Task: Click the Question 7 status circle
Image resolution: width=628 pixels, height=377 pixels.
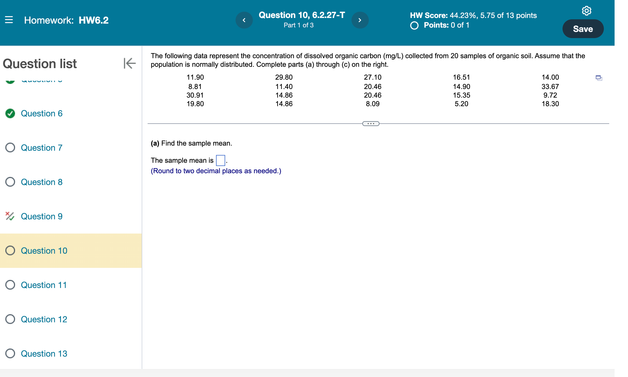Action: click(10, 147)
